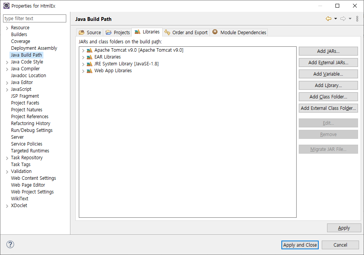
Task: Expand the Resource category
Action: tap(7, 28)
